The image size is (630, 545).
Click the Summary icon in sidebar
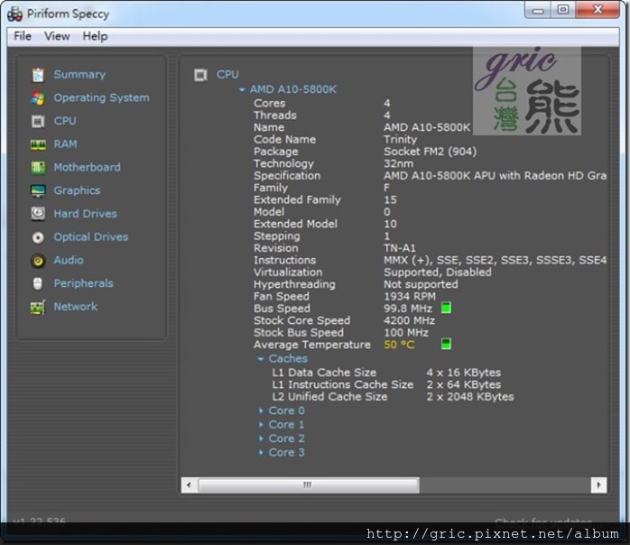38,75
